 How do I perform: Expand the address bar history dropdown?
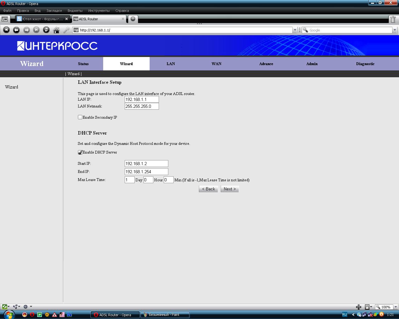click(295, 30)
